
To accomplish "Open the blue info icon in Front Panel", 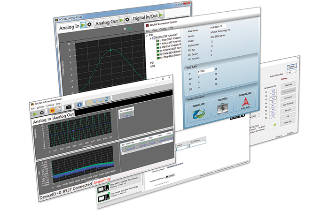I will click(79, 105).
